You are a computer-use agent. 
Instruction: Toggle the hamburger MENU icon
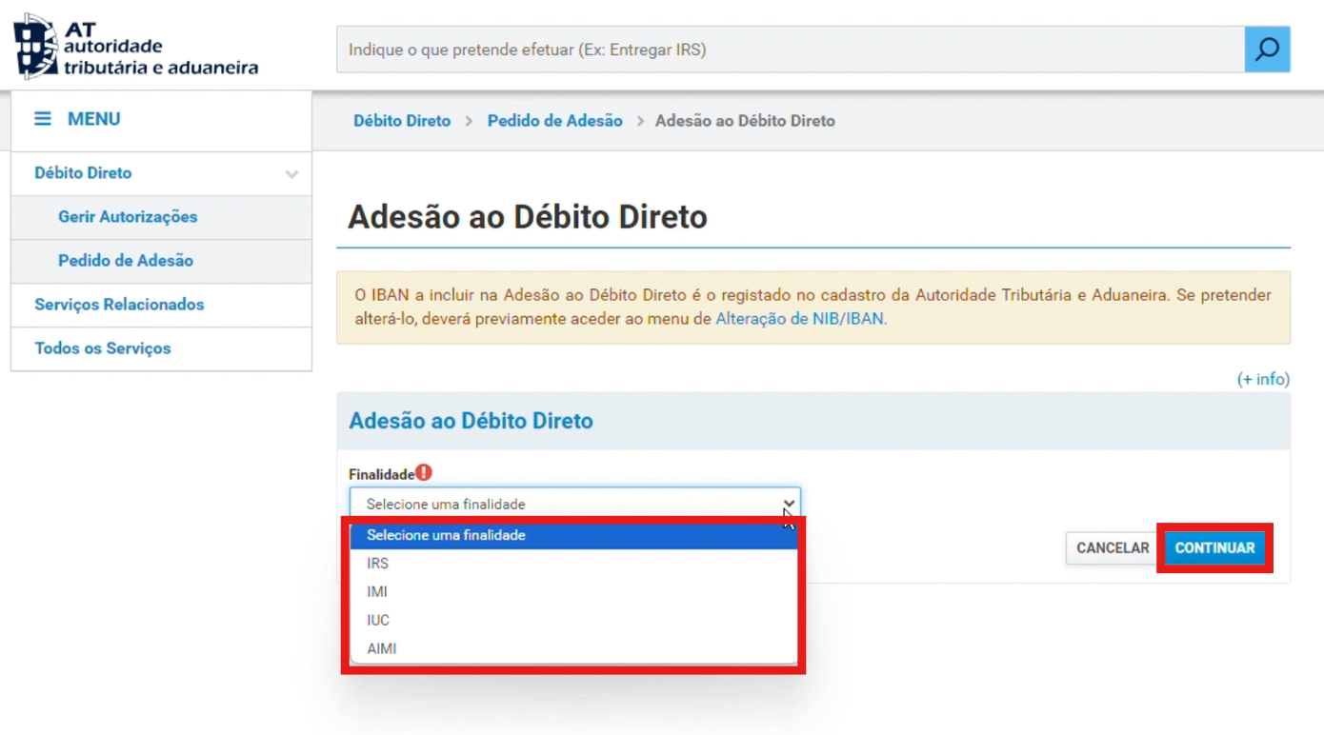[x=43, y=119]
